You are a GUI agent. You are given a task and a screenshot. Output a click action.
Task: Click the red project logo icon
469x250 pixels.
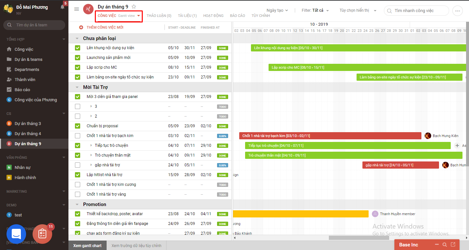(88, 9)
